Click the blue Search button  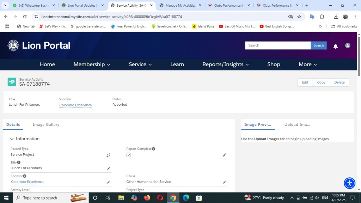pyautogui.click(x=319, y=45)
